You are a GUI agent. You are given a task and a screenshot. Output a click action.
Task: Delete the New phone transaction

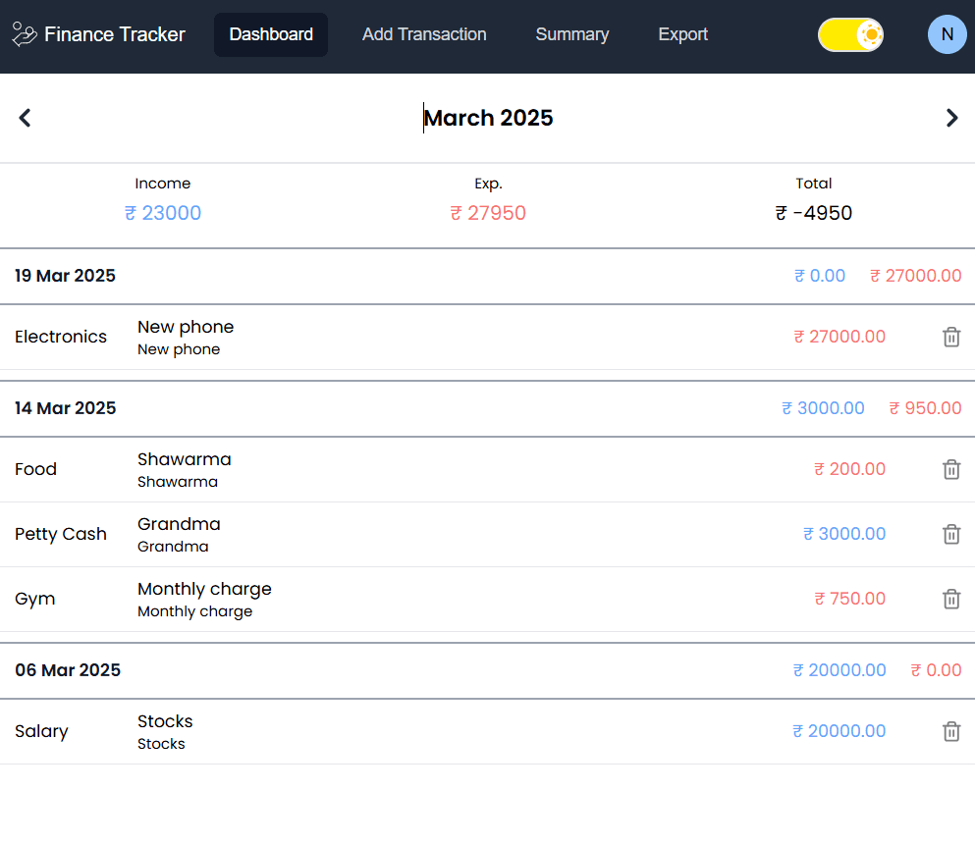(951, 337)
